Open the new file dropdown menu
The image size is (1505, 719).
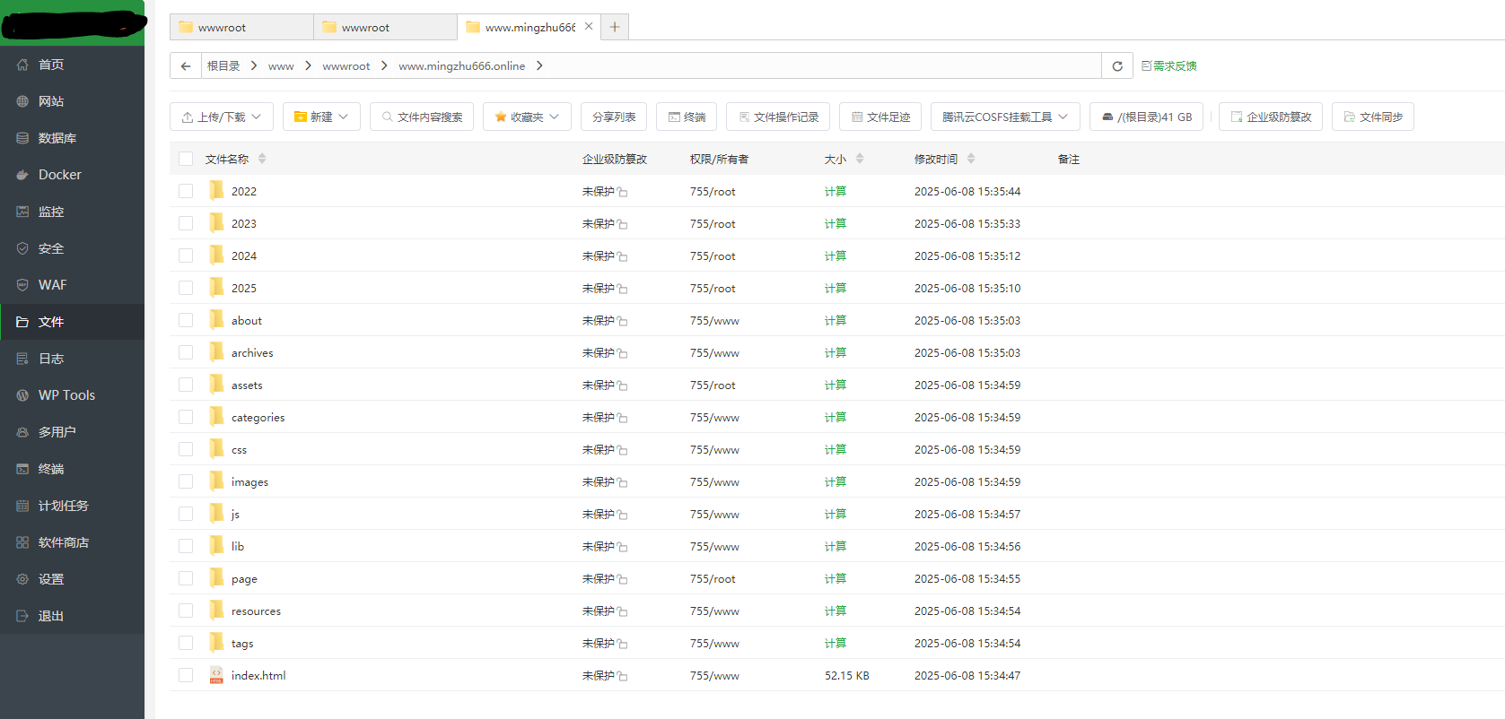point(321,117)
